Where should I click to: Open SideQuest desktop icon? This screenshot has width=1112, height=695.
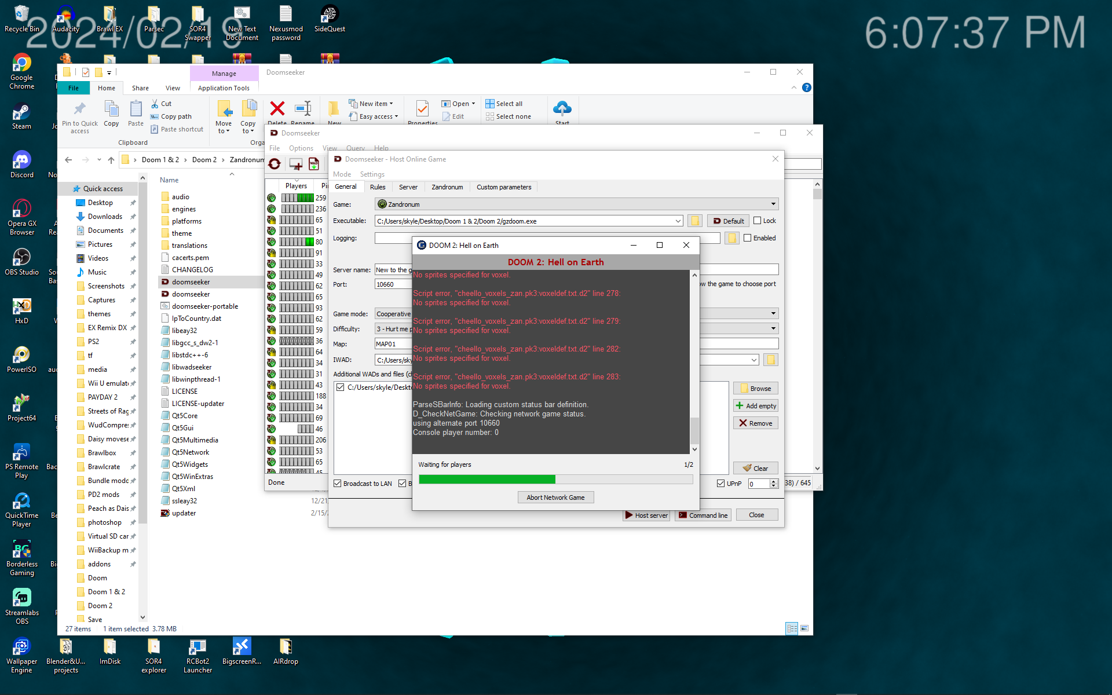tap(330, 19)
